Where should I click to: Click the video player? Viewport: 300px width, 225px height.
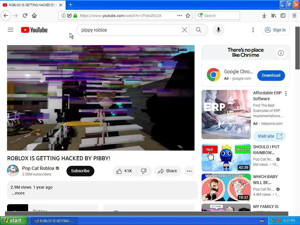[101, 98]
